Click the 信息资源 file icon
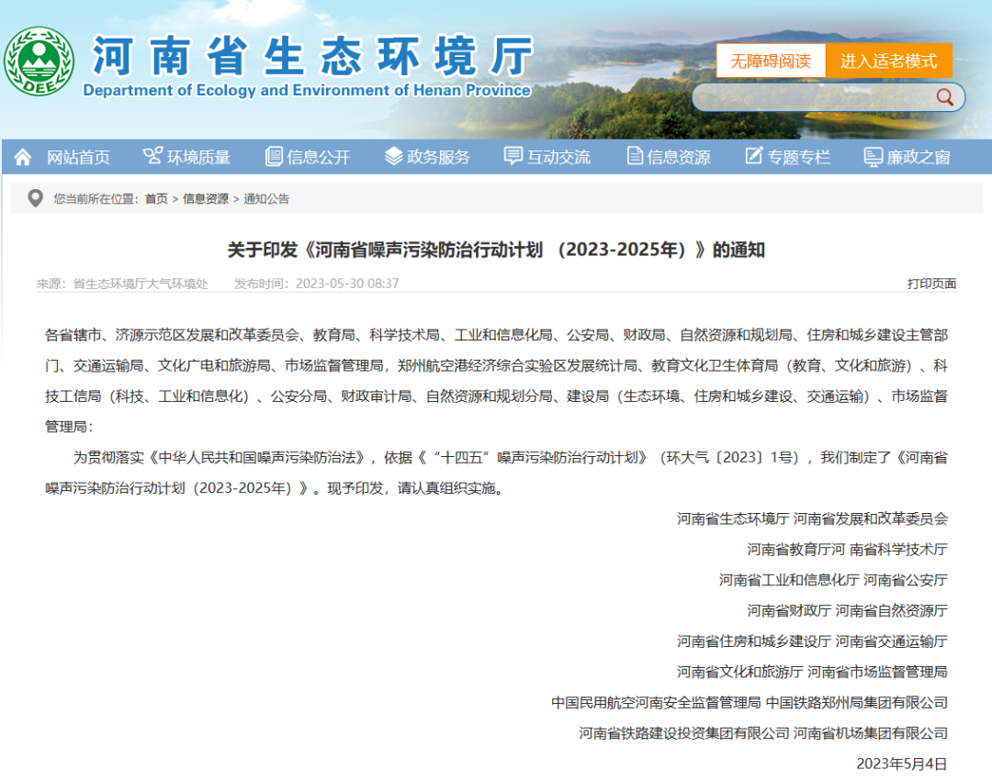This screenshot has height=780, width=992. (635, 156)
